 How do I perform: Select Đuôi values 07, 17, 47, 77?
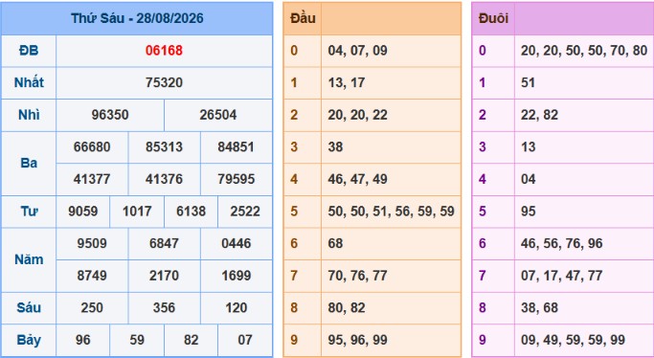click(x=561, y=275)
